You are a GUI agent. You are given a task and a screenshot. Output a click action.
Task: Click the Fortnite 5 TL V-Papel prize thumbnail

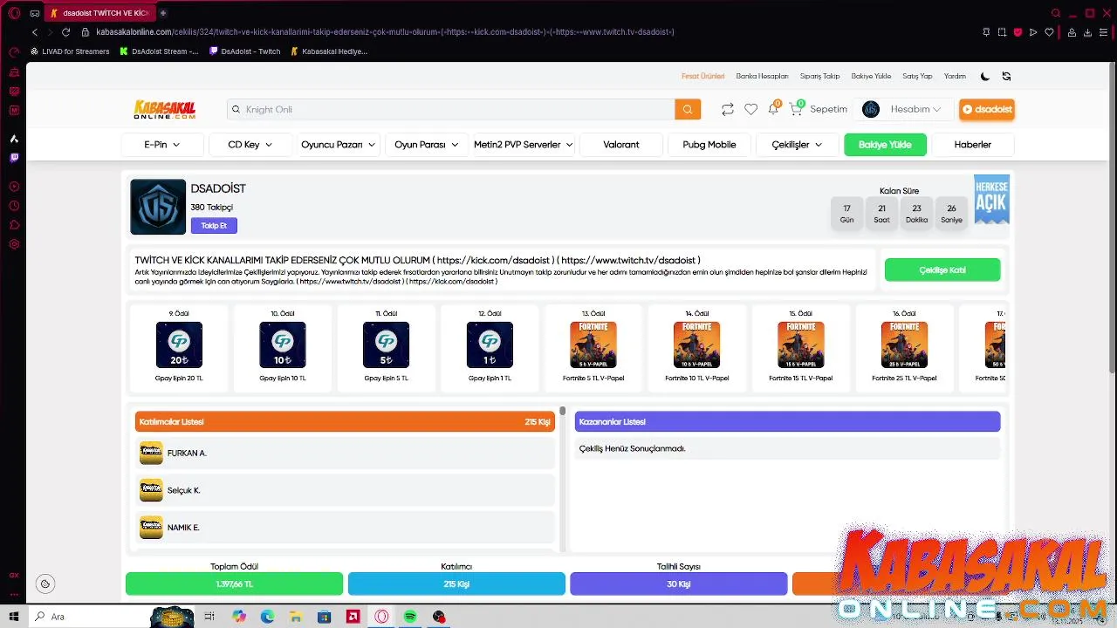[593, 345]
